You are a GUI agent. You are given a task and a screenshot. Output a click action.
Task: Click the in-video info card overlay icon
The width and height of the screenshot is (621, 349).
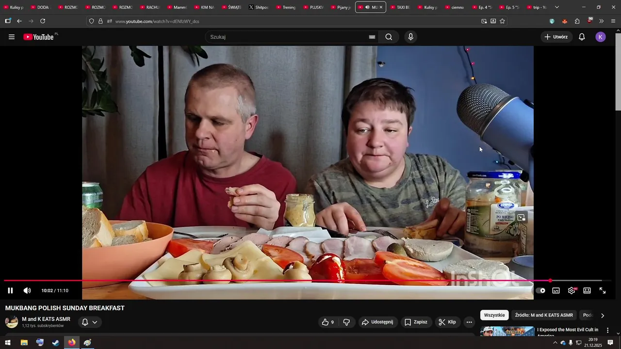pos(521,218)
